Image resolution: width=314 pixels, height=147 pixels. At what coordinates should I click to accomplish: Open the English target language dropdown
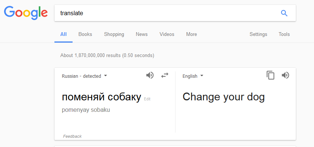[193, 76]
